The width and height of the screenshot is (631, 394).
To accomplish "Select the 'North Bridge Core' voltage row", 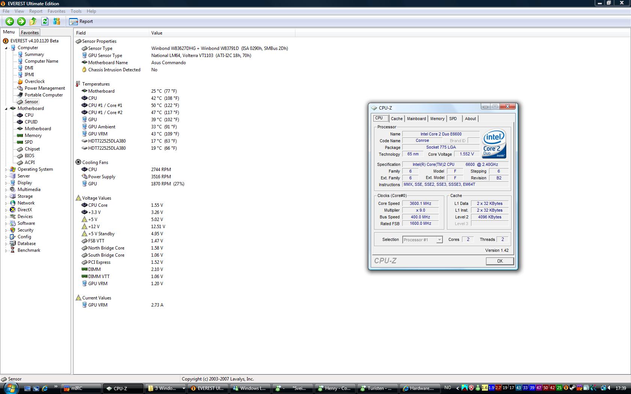I will click(x=122, y=248).
